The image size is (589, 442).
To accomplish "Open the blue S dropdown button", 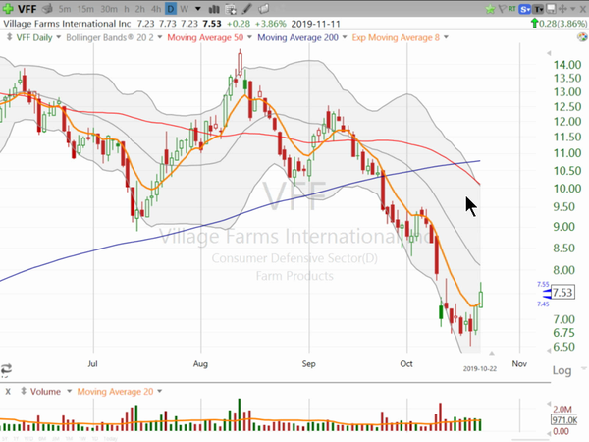I will [x=524, y=9].
